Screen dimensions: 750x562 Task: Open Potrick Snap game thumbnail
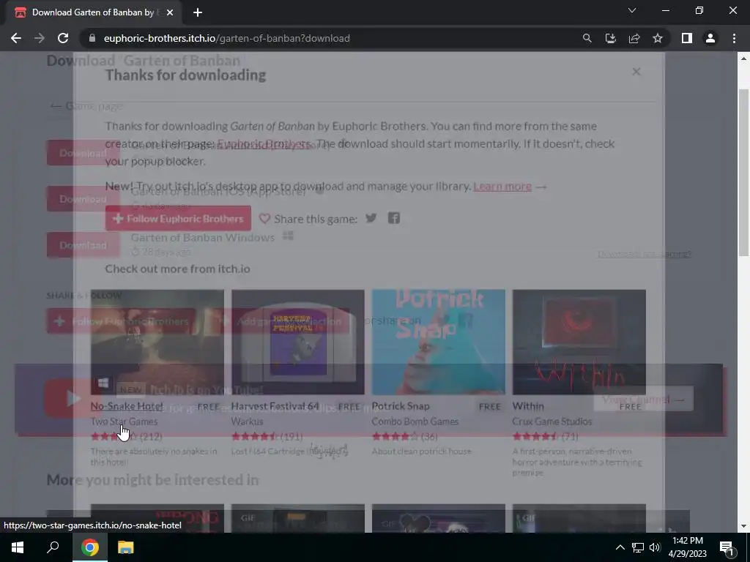pos(439,342)
